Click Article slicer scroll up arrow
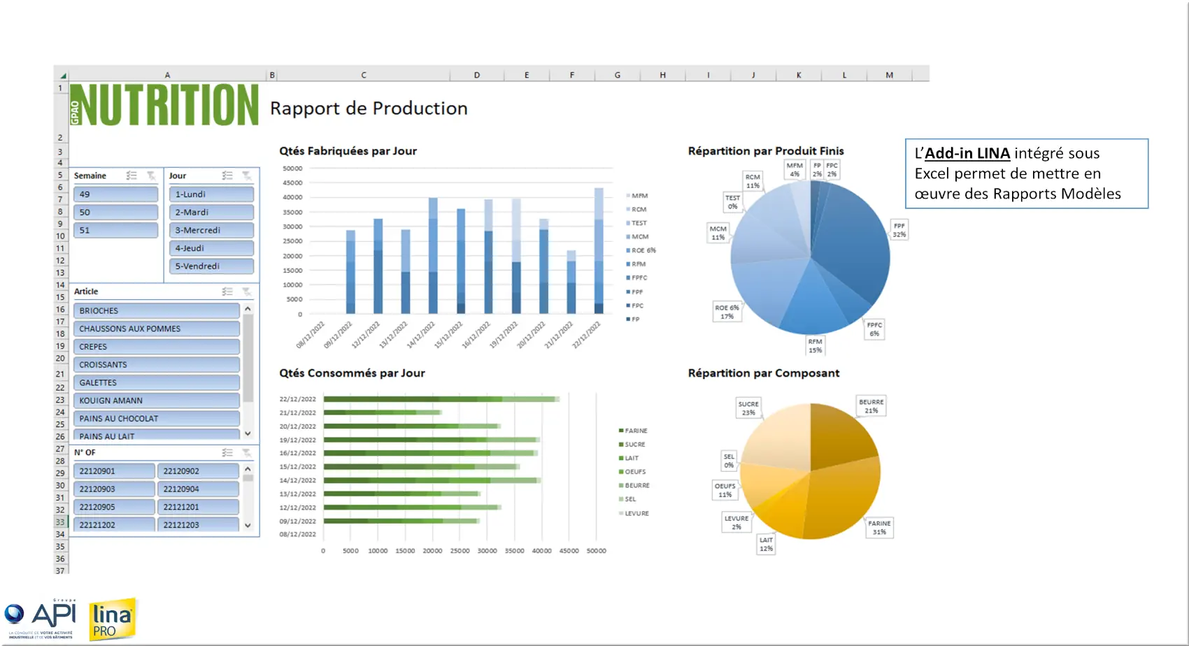The height and width of the screenshot is (646, 1189). [248, 308]
